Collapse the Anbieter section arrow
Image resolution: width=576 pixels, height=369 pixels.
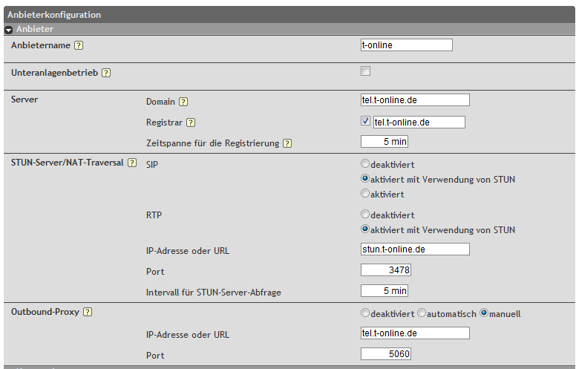(8, 30)
